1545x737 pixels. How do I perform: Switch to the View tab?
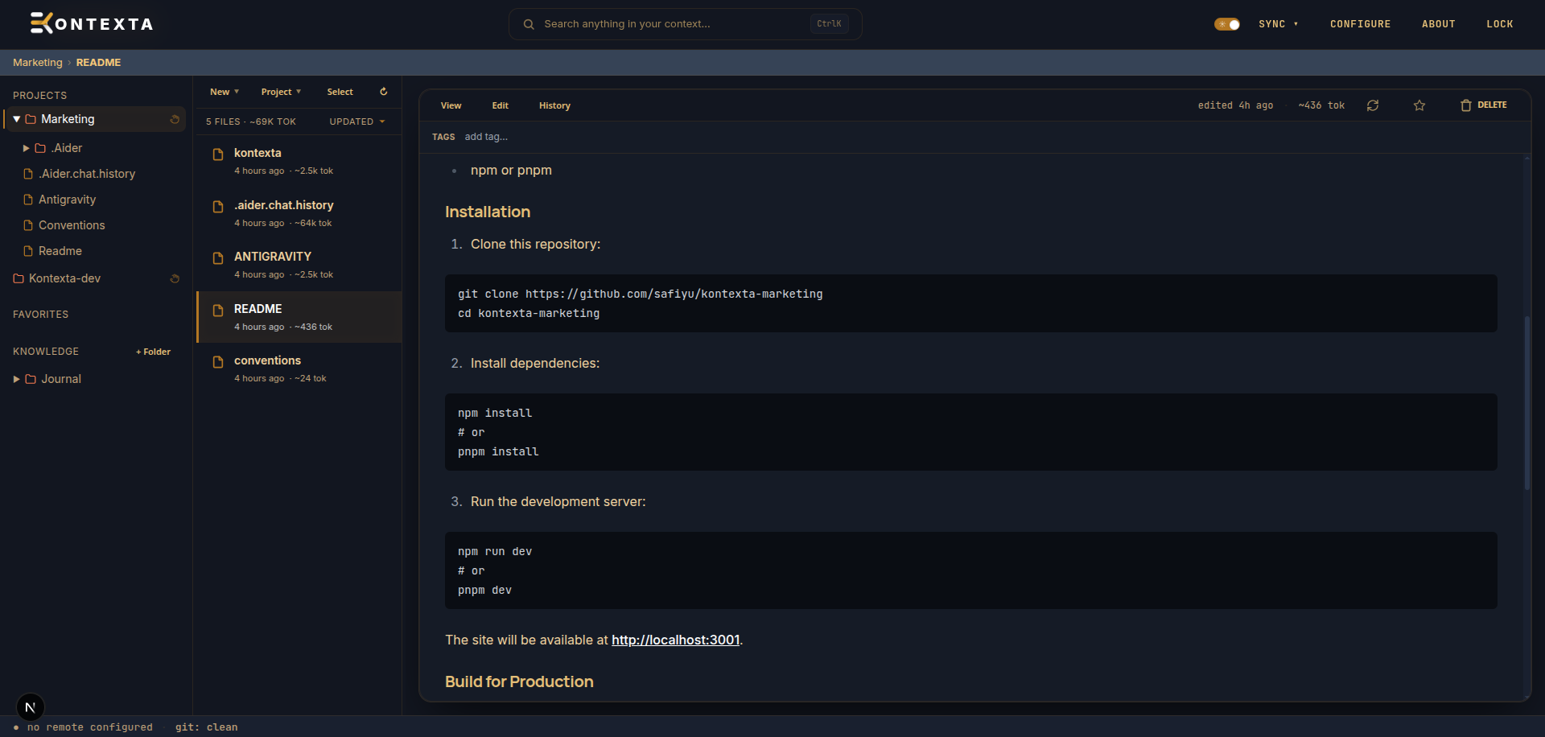[451, 105]
